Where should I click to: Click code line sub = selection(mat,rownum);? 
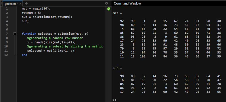click(x=47, y=17)
